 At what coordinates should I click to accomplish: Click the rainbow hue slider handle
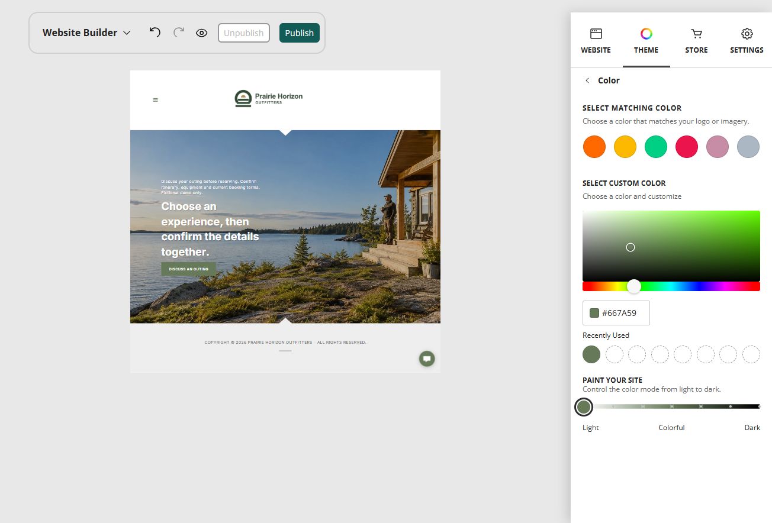pyautogui.click(x=634, y=286)
